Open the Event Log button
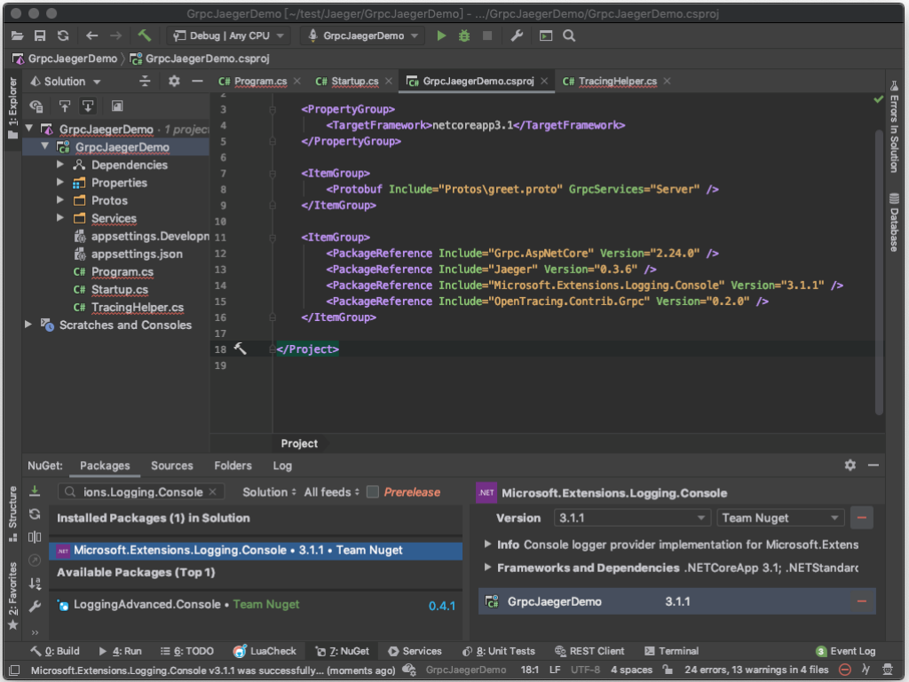The height and width of the screenshot is (682, 909). [846, 651]
